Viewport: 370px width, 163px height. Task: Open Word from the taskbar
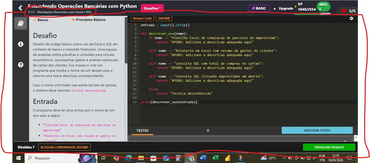click(x=203, y=158)
